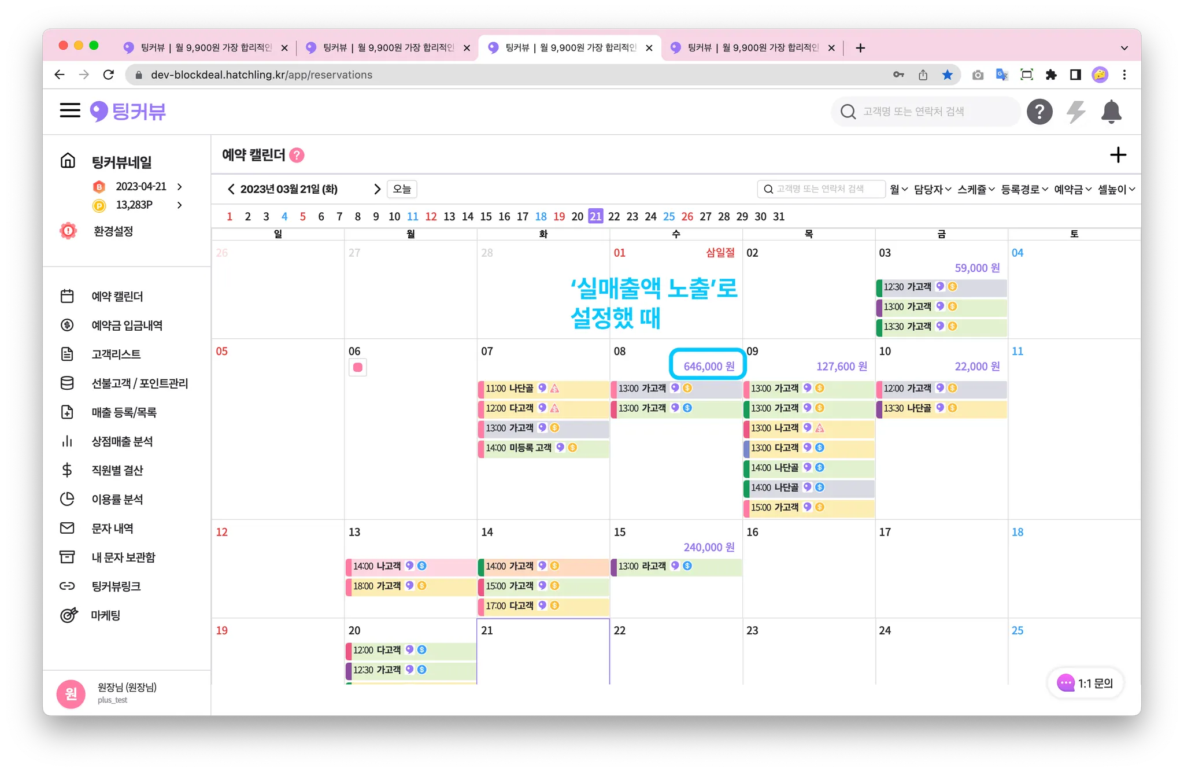Screen dimensions: 1184x772
Task: Open 환경설정 gear icon in sidebar
Action: [68, 231]
